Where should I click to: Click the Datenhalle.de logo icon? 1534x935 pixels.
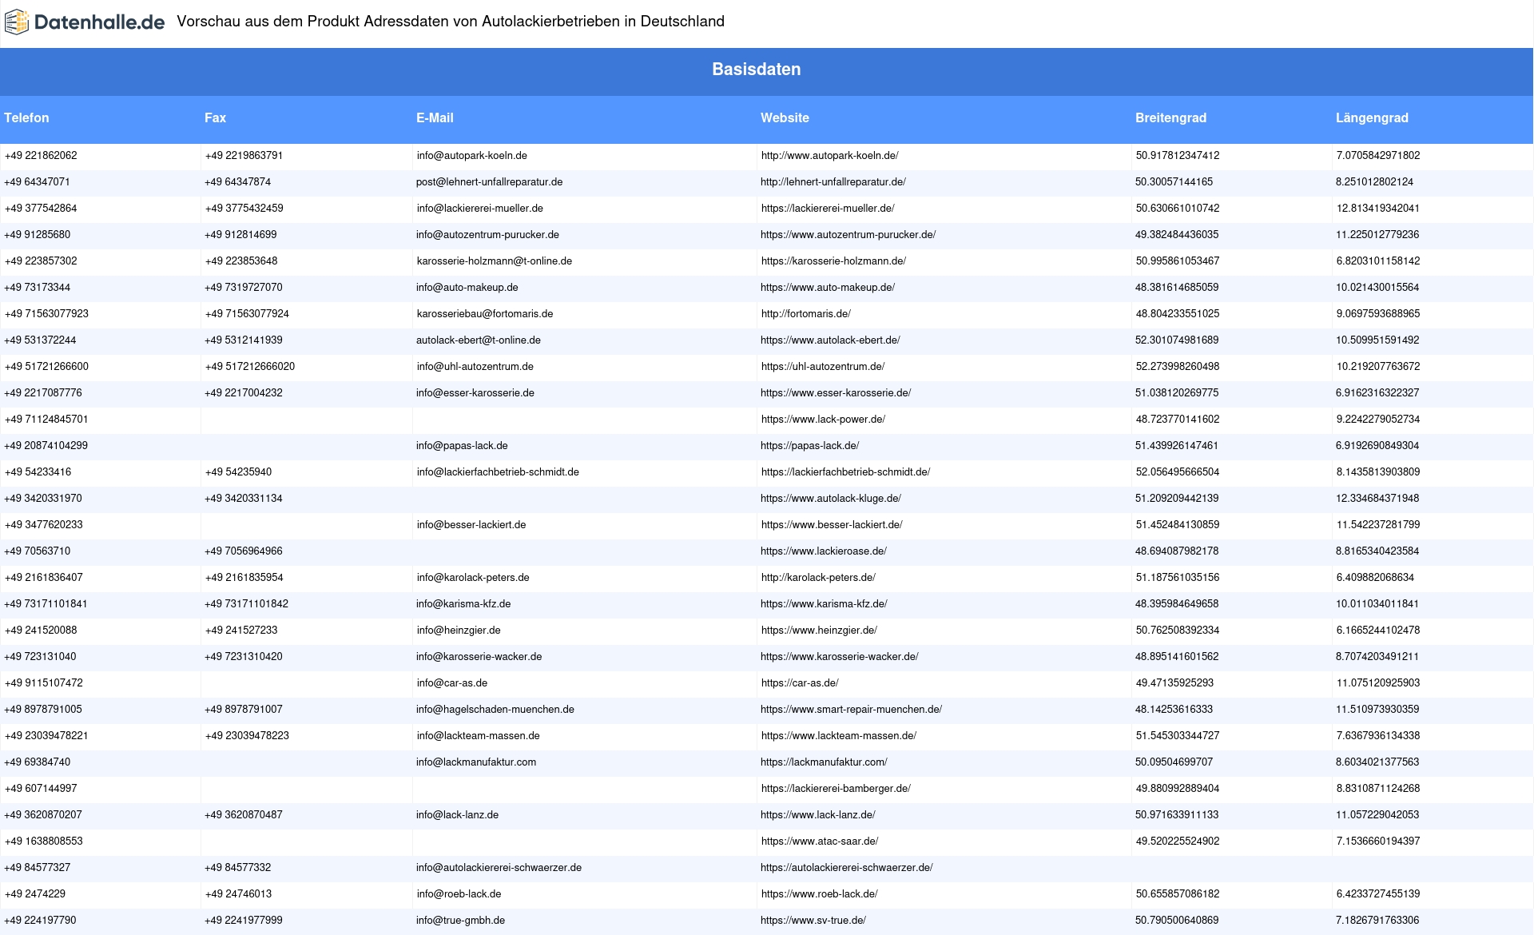(17, 22)
